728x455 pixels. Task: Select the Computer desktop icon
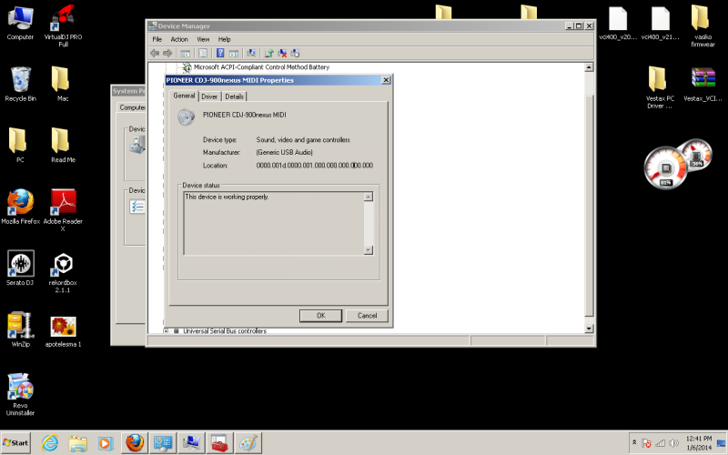(x=20, y=24)
